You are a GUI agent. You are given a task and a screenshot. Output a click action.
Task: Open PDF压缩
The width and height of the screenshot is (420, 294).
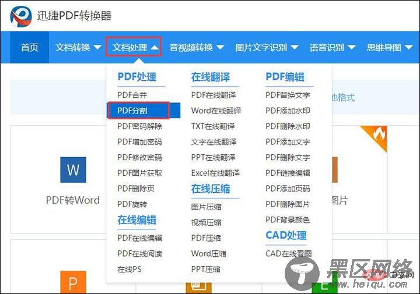pyautogui.click(x=206, y=238)
